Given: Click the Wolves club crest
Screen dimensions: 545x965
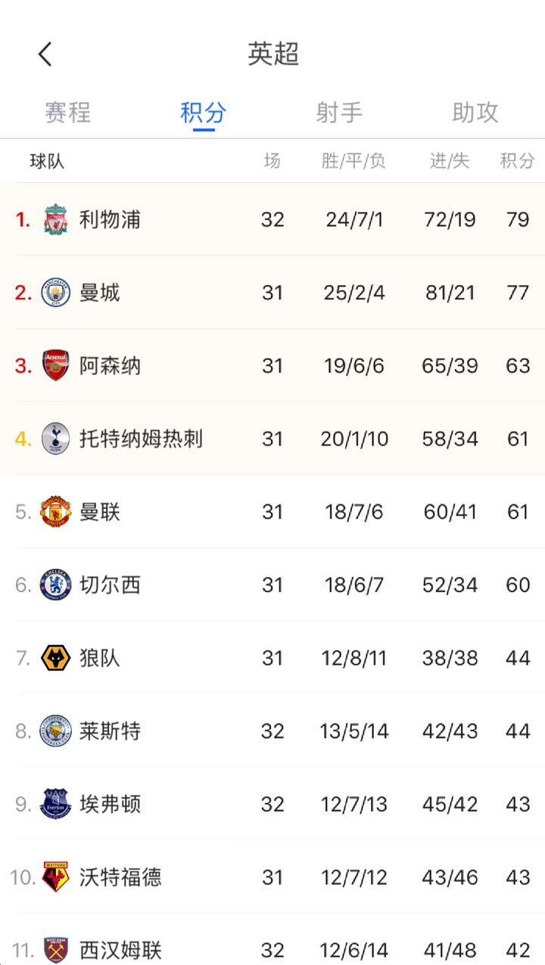Looking at the screenshot, I should tap(56, 658).
